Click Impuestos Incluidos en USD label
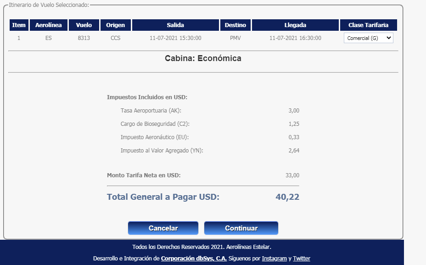Screen dimensions: 426x265 147,97
